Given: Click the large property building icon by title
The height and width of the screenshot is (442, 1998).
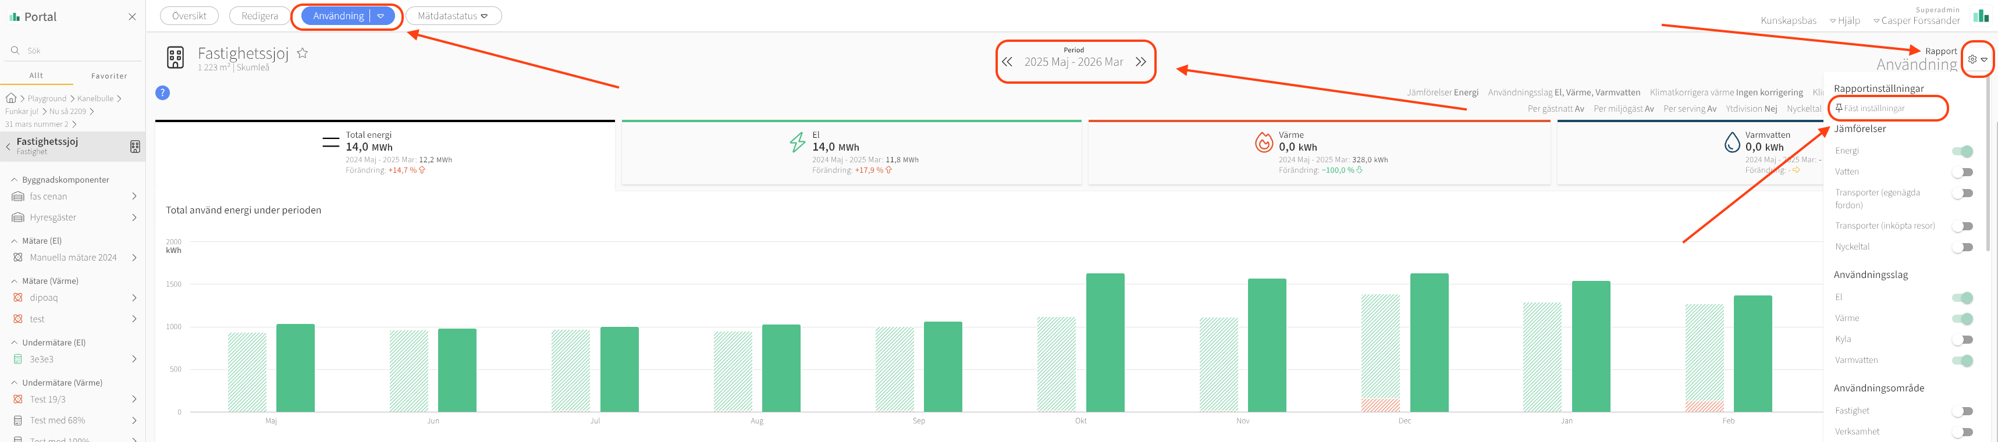Looking at the screenshot, I should click(x=175, y=58).
